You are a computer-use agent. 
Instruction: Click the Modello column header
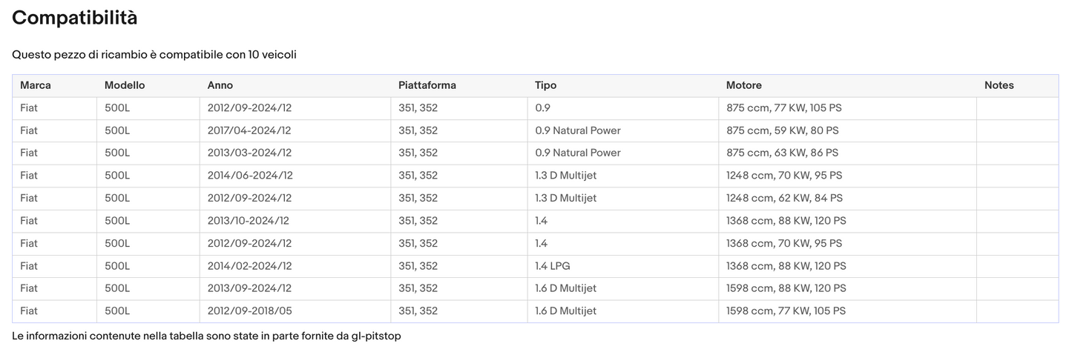(x=125, y=85)
